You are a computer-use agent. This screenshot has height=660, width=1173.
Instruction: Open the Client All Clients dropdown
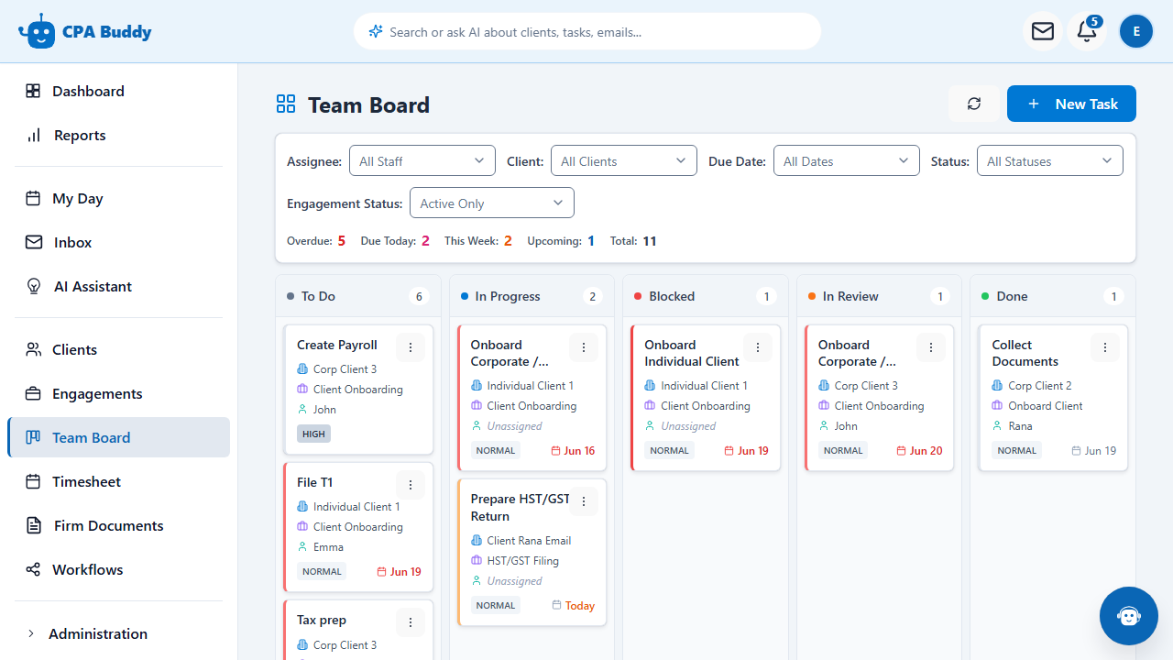624,161
